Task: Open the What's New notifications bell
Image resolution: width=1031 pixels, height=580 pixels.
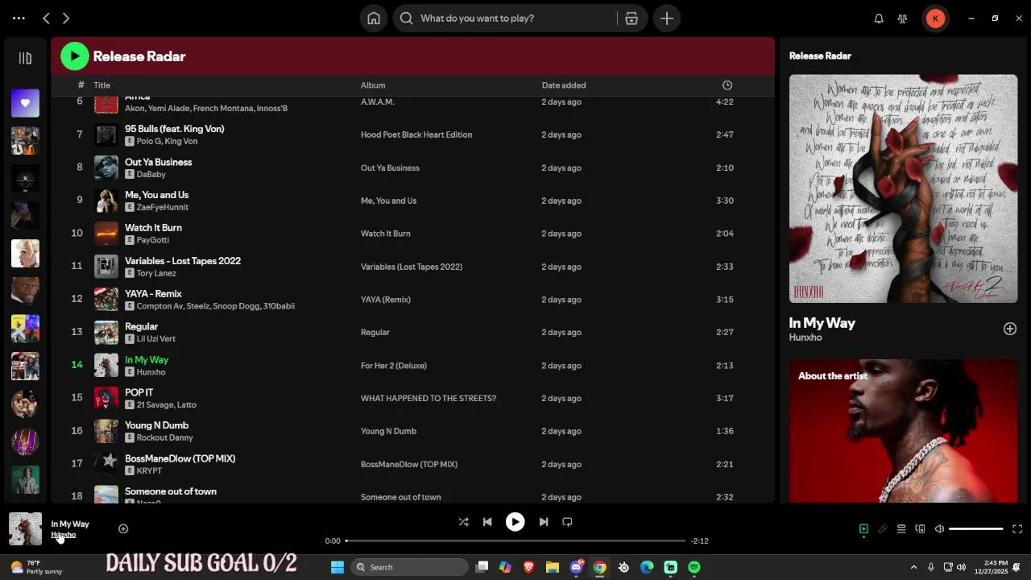Action: pyautogui.click(x=879, y=19)
